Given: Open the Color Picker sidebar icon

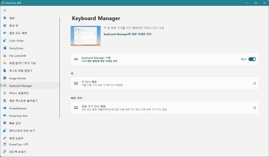Looking at the screenshot, I should coord(4,41).
